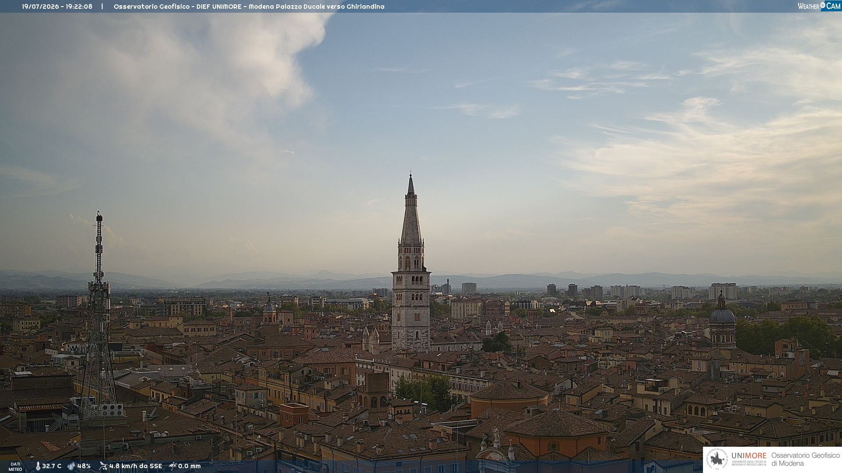
Task: Click the 19/07/2026 - 19:22:08 timestamp
Action: click(x=57, y=7)
